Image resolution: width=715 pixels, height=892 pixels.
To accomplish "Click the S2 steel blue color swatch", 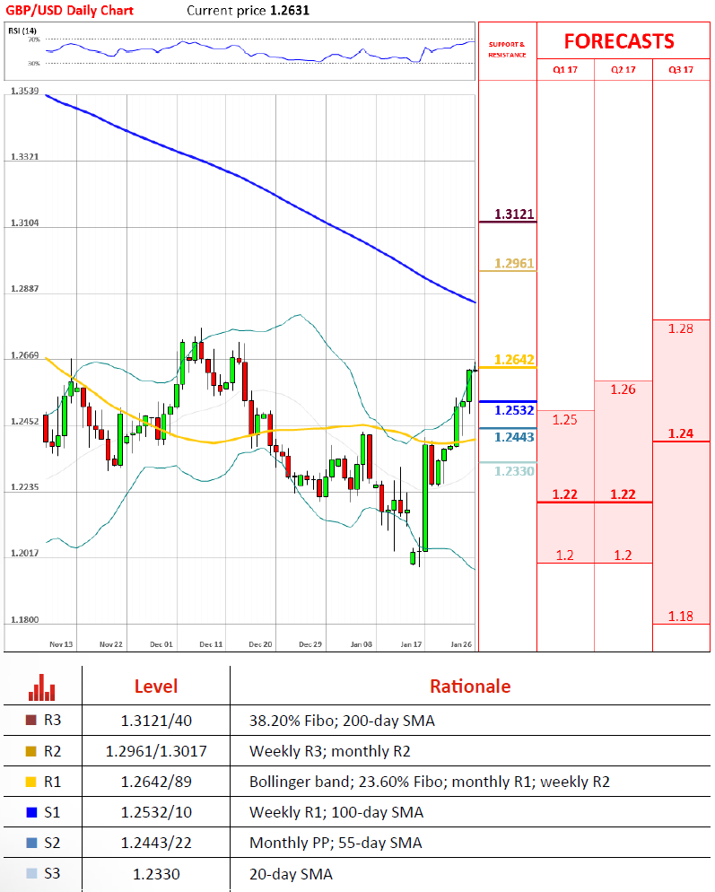I will pyautogui.click(x=31, y=843).
